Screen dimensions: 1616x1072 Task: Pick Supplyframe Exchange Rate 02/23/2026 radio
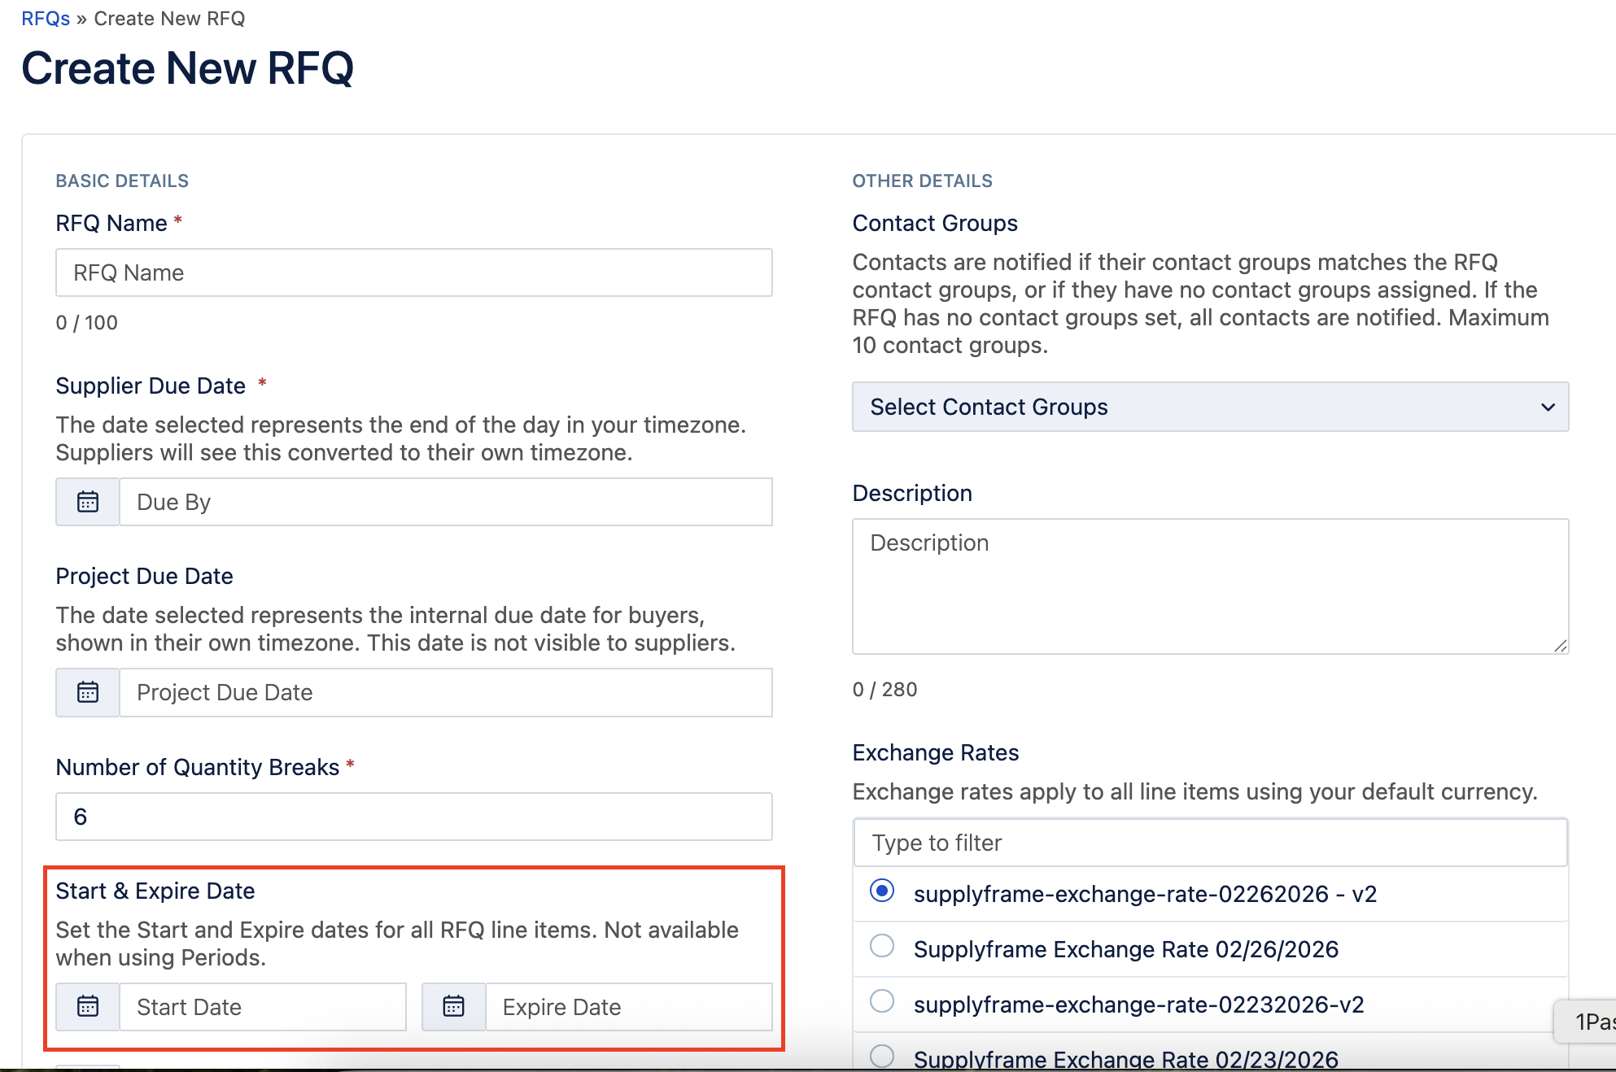click(882, 1056)
